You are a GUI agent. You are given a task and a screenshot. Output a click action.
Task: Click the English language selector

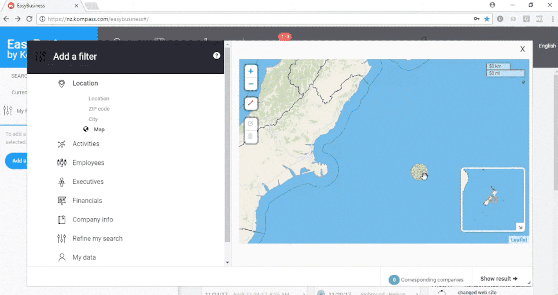coord(547,46)
